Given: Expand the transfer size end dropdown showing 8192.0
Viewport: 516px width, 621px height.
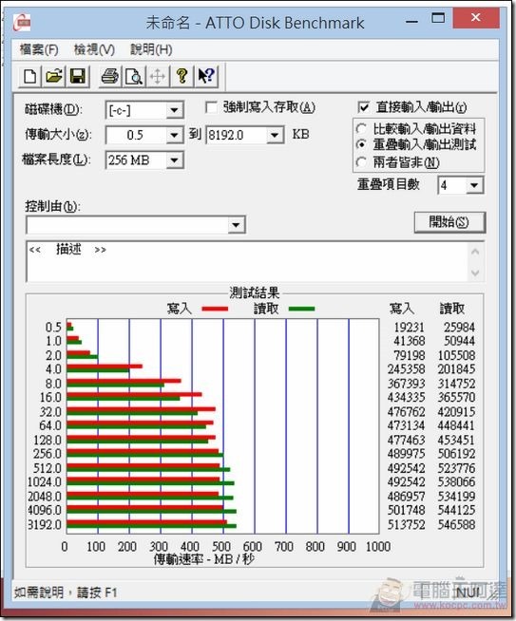Looking at the screenshot, I should pos(275,136).
